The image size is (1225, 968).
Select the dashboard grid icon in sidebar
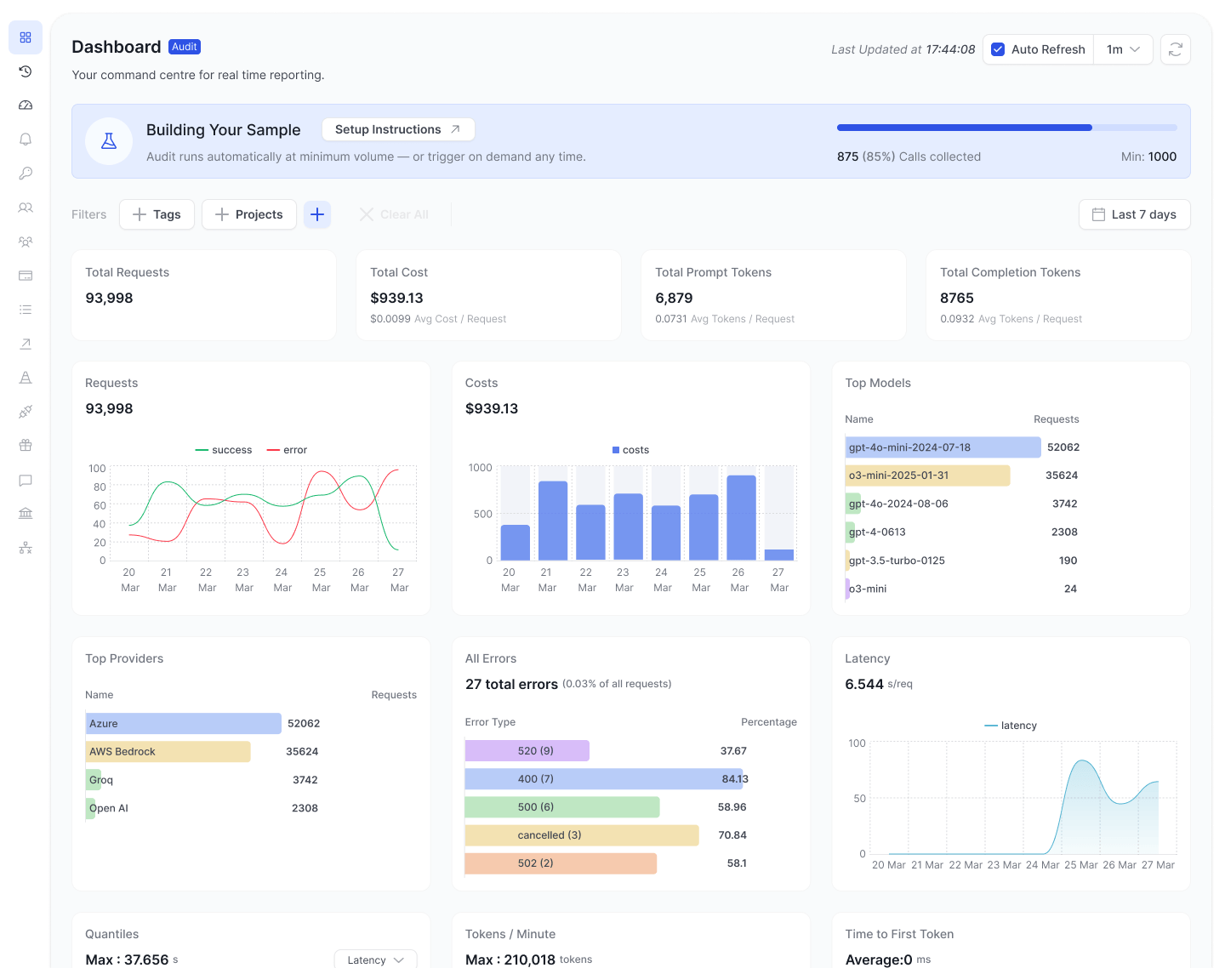click(x=26, y=37)
